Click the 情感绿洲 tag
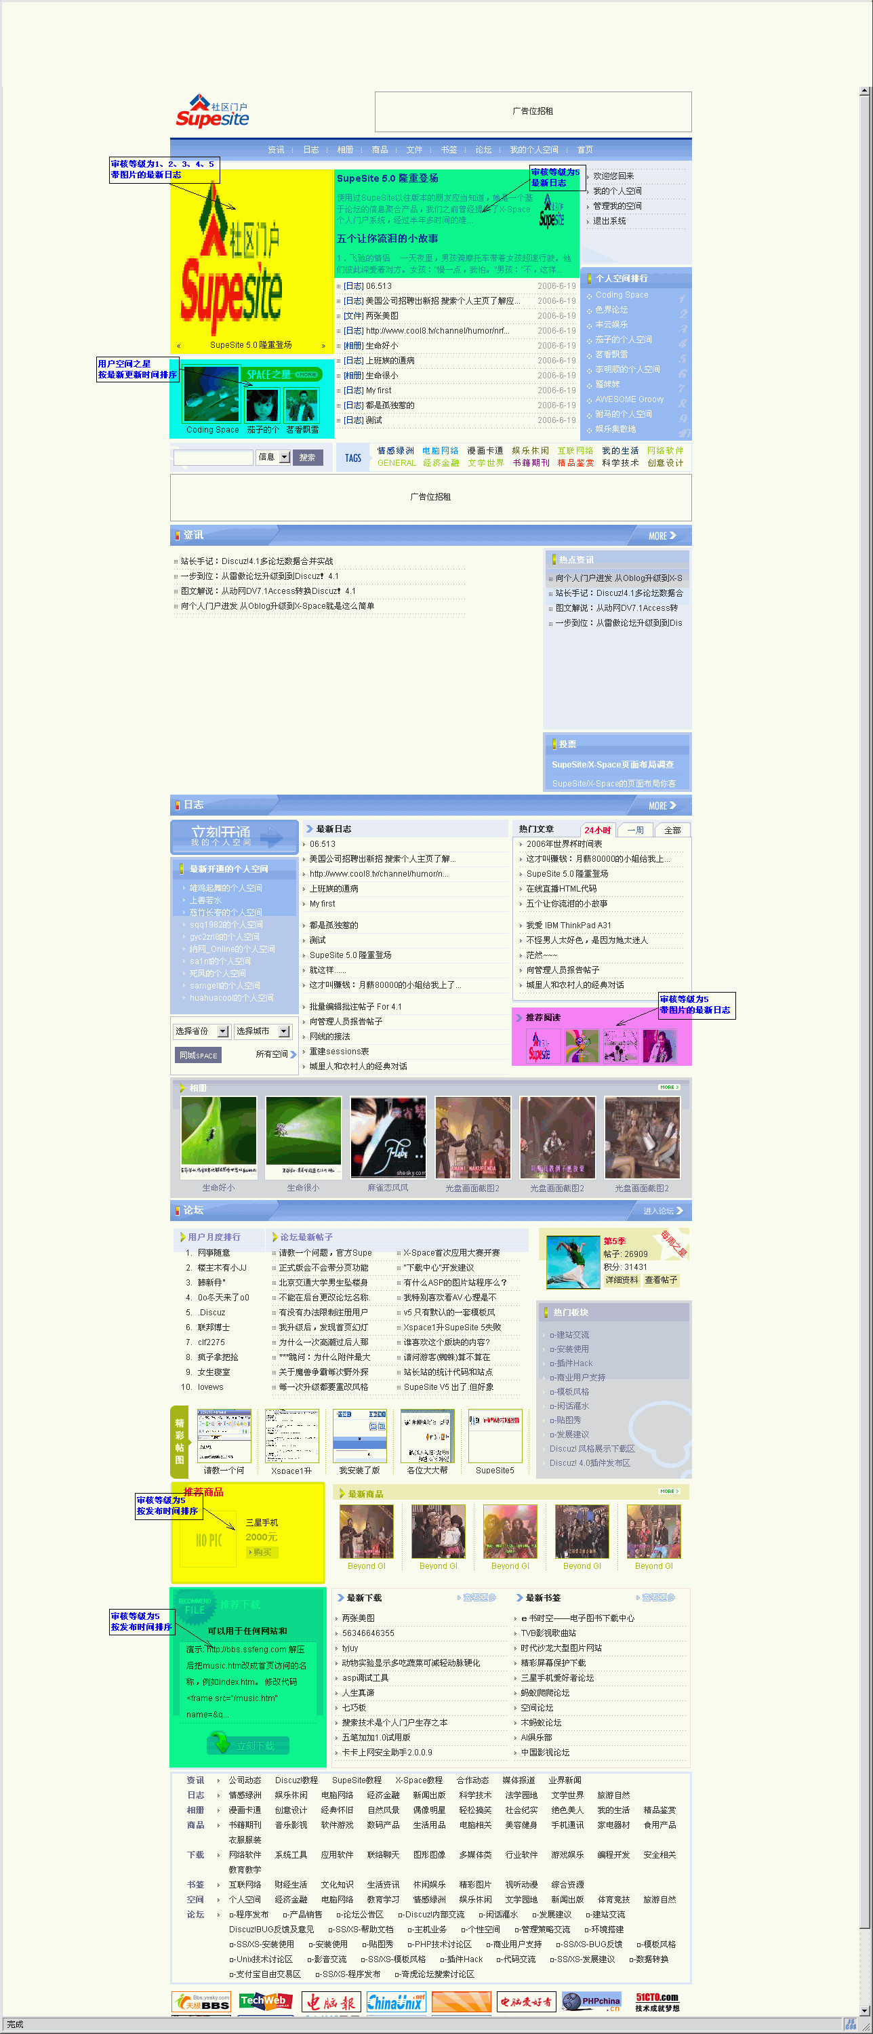Image resolution: width=873 pixels, height=2034 pixels. [x=395, y=451]
